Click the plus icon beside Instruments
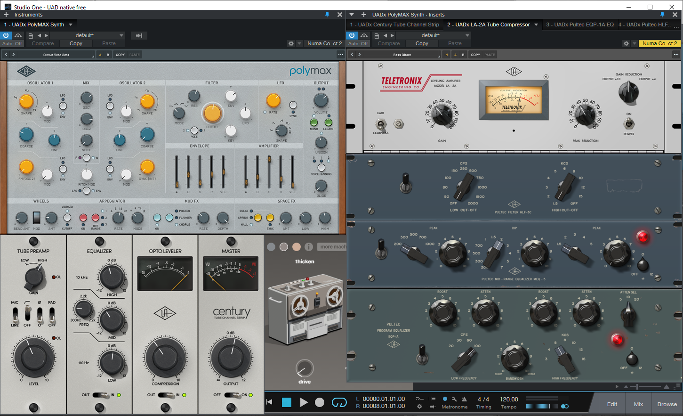The width and height of the screenshot is (683, 416). tap(6, 15)
